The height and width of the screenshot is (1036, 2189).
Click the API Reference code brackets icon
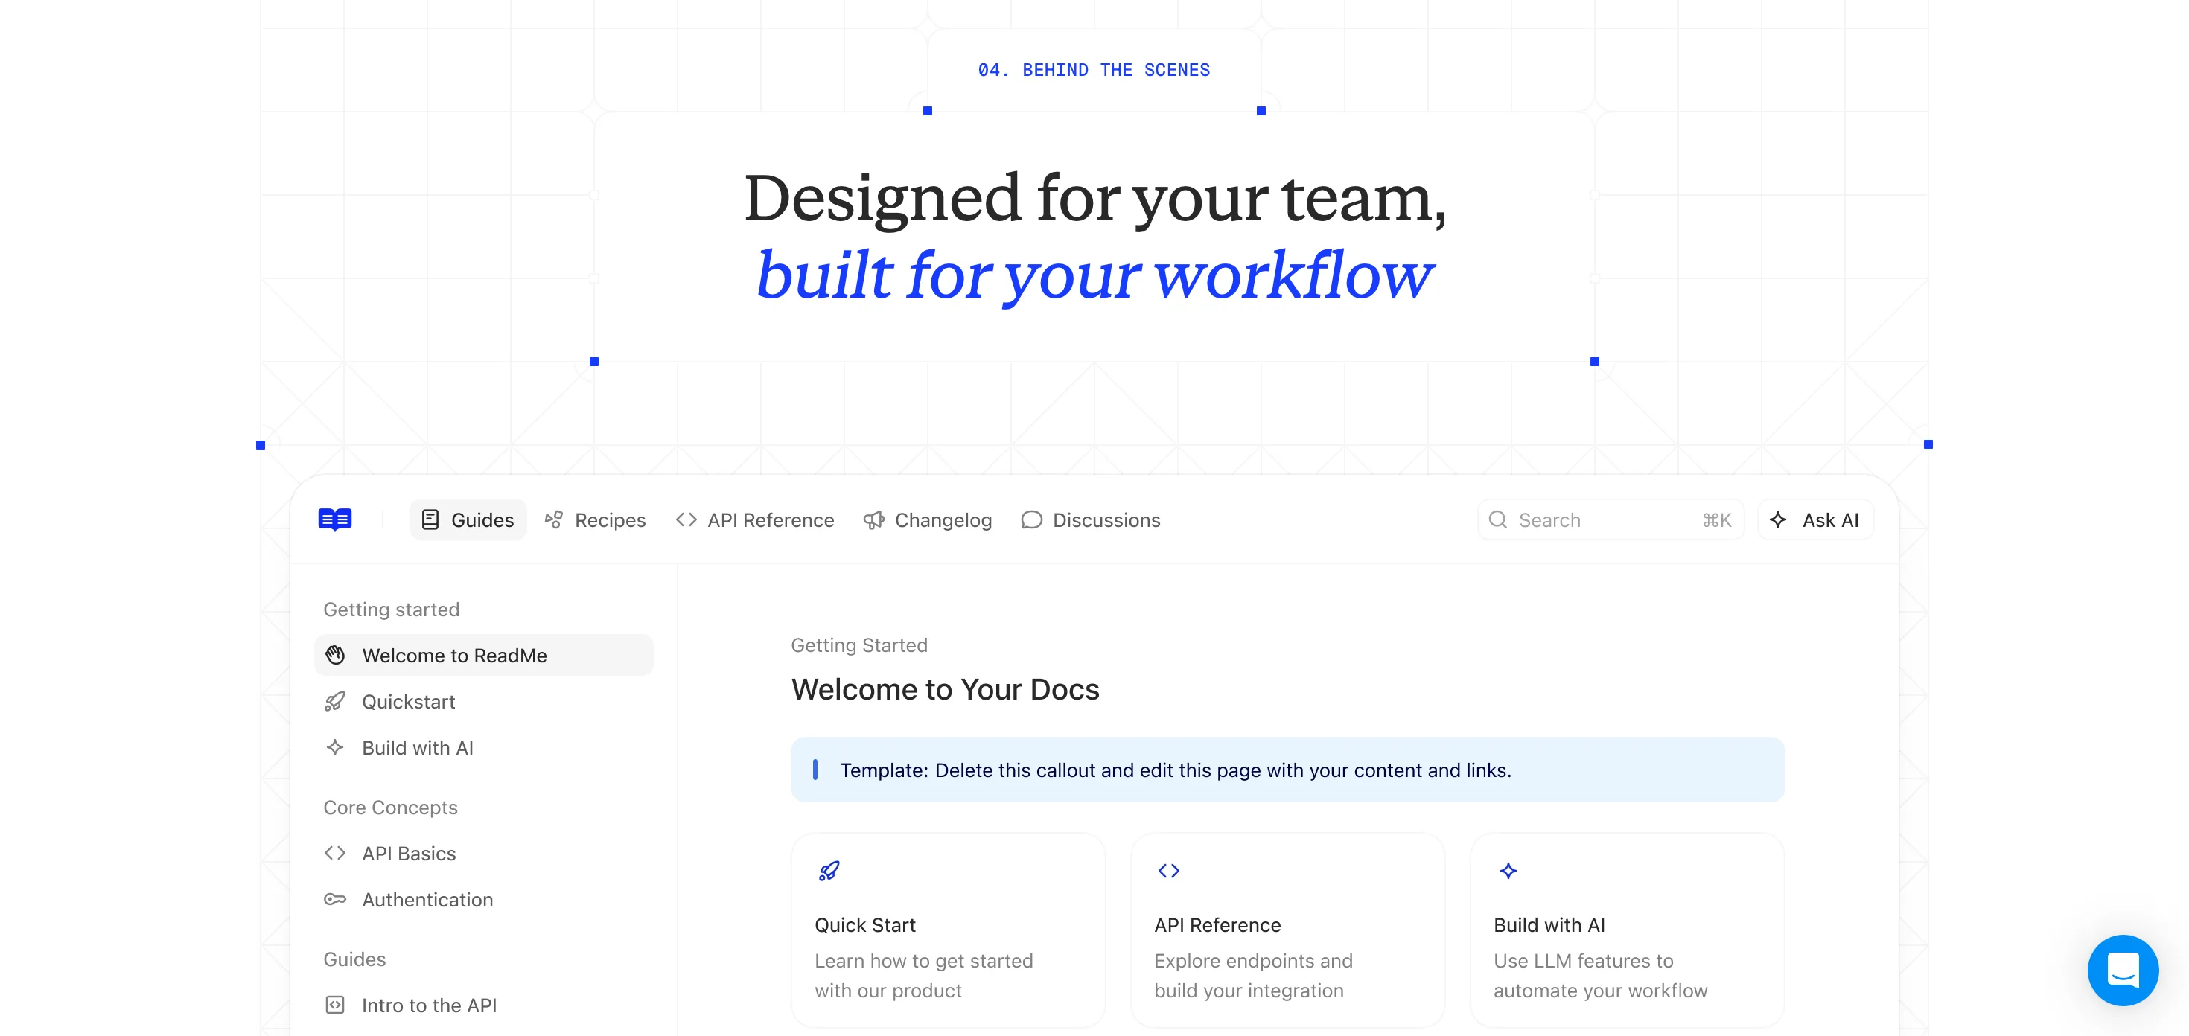point(686,519)
